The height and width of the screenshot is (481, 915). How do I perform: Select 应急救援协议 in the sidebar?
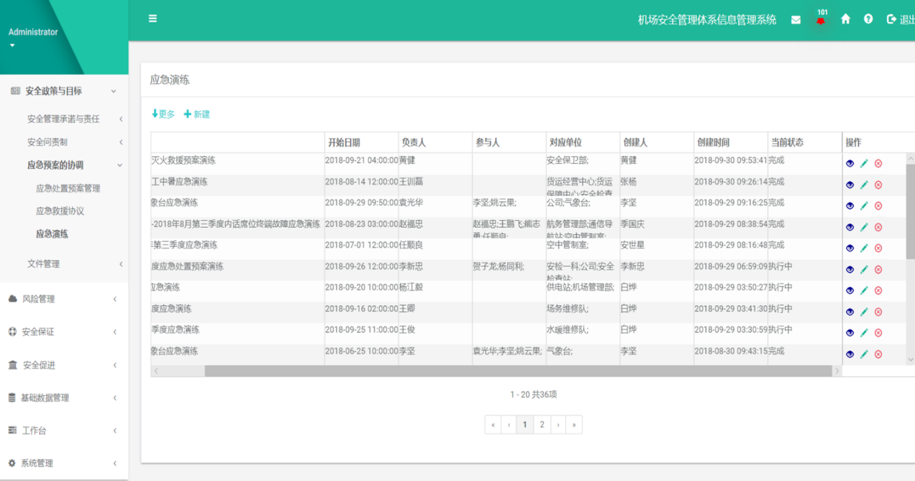(60, 211)
